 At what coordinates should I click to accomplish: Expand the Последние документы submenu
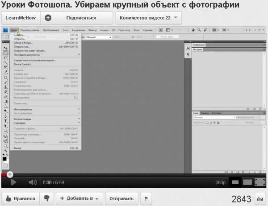click(46, 54)
